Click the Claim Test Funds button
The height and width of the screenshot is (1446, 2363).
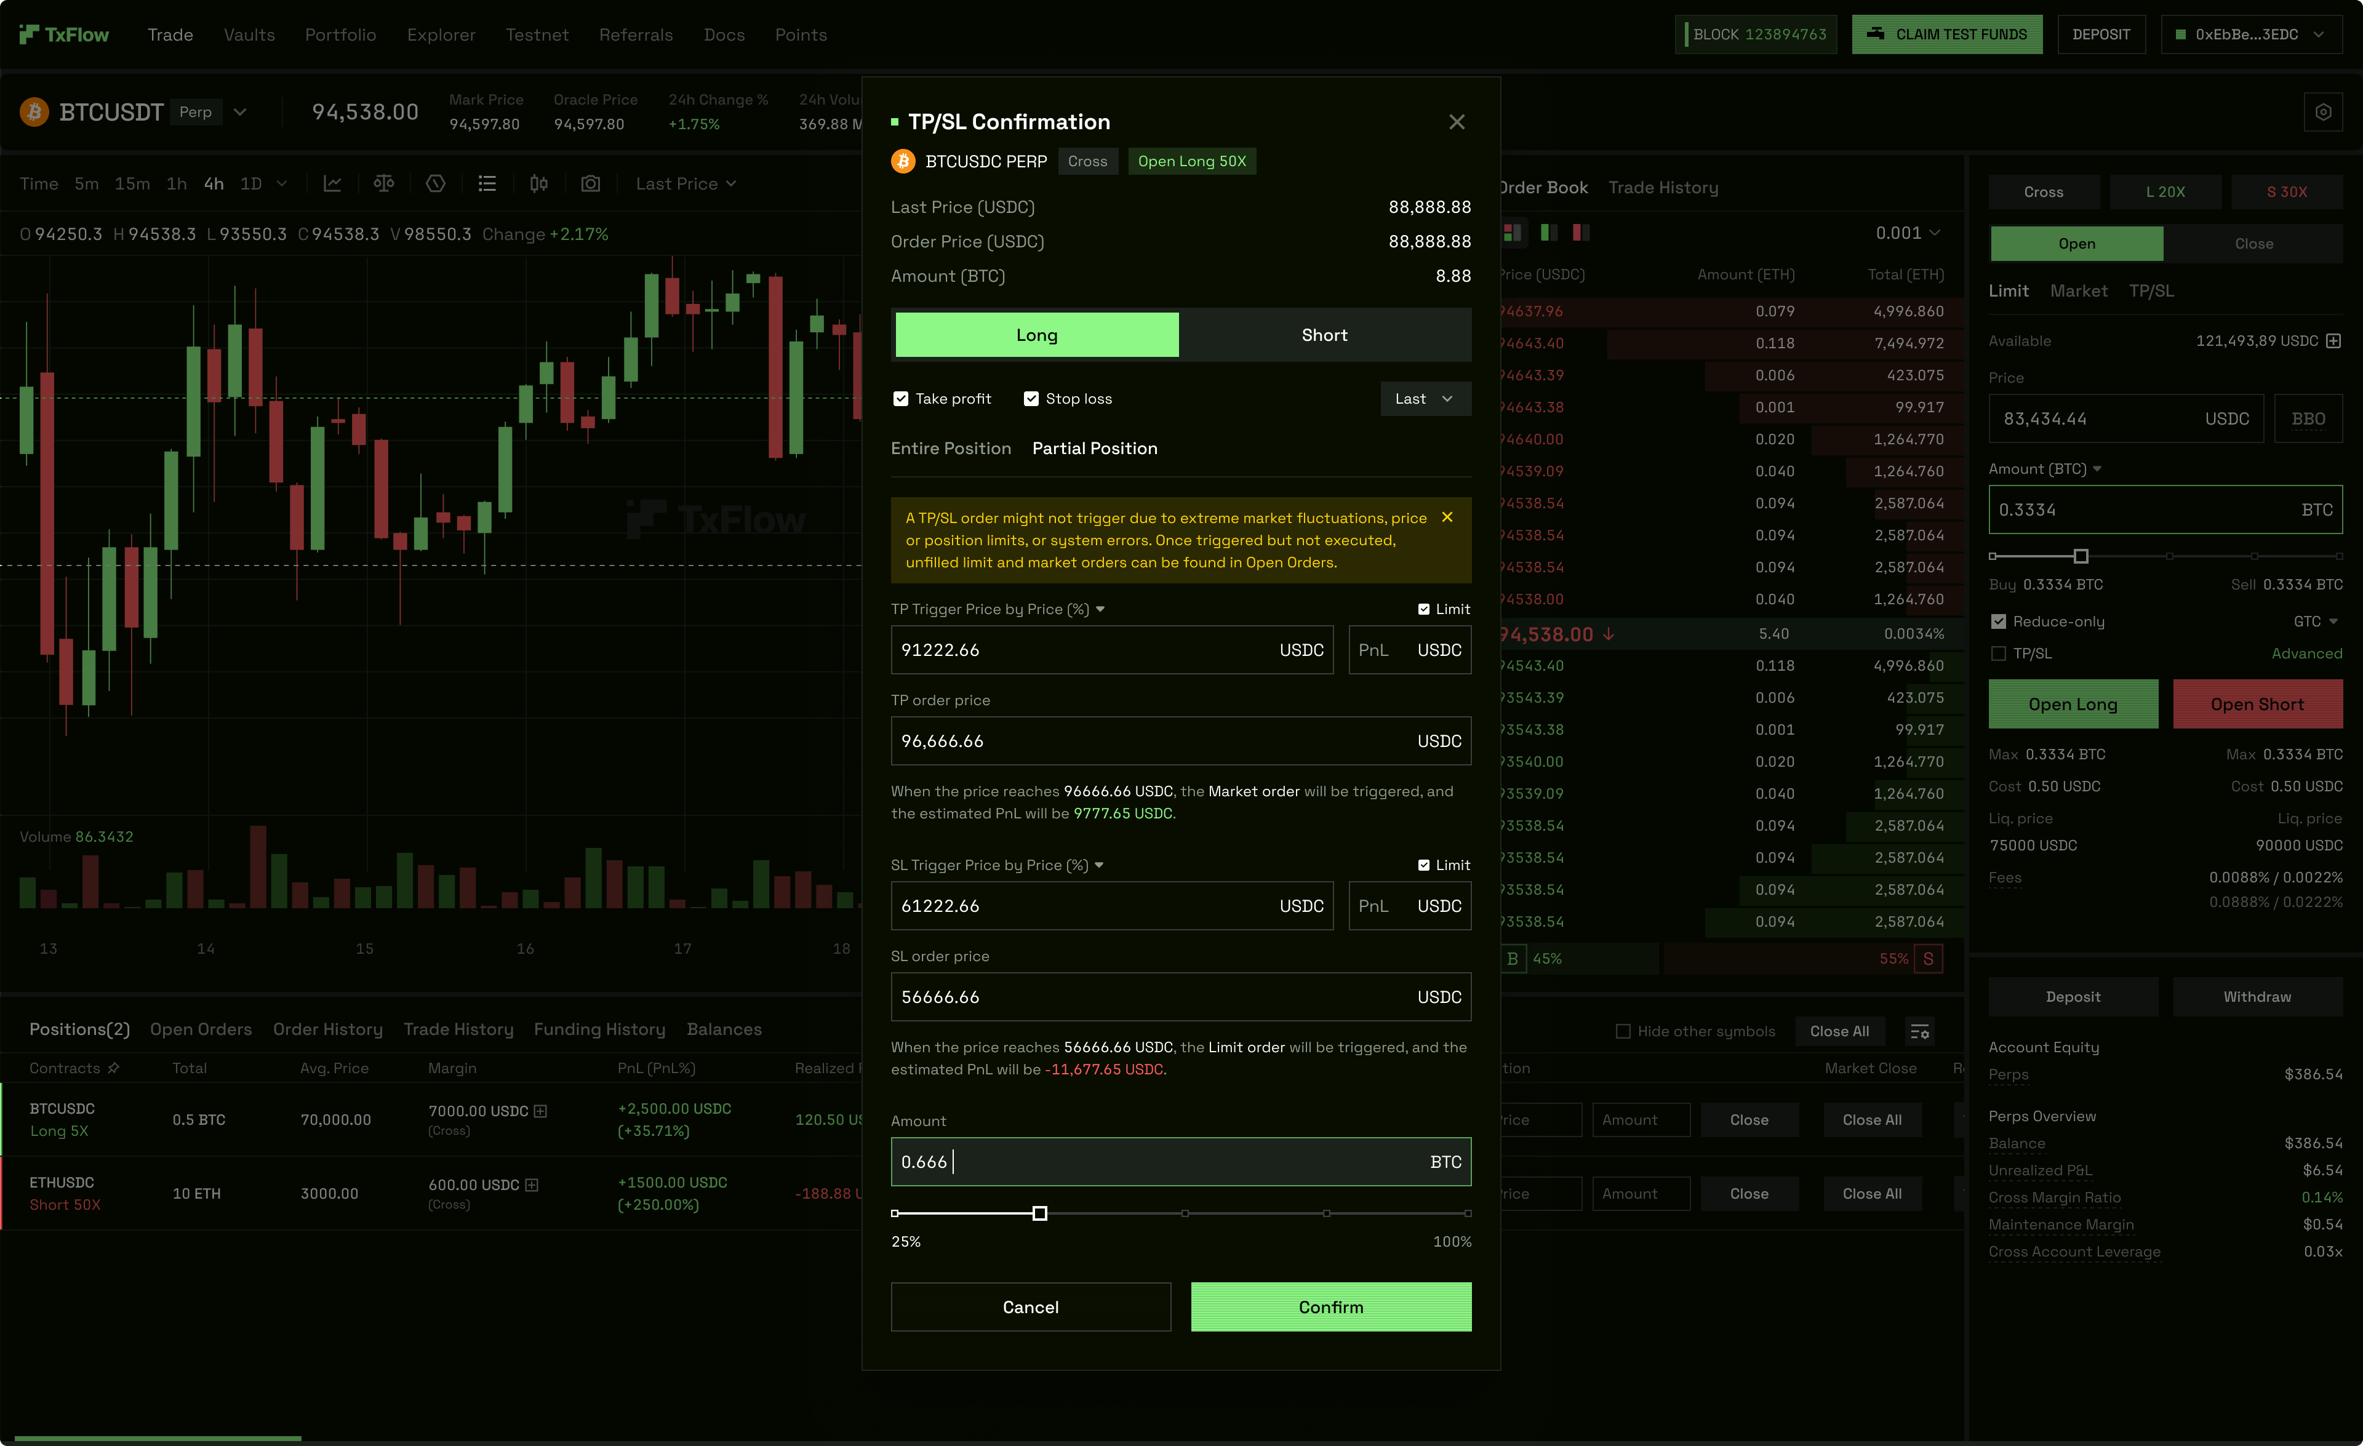point(1947,34)
